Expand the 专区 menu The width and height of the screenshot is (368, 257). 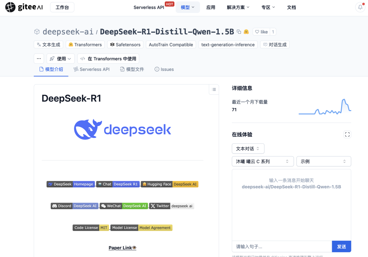coord(268,7)
